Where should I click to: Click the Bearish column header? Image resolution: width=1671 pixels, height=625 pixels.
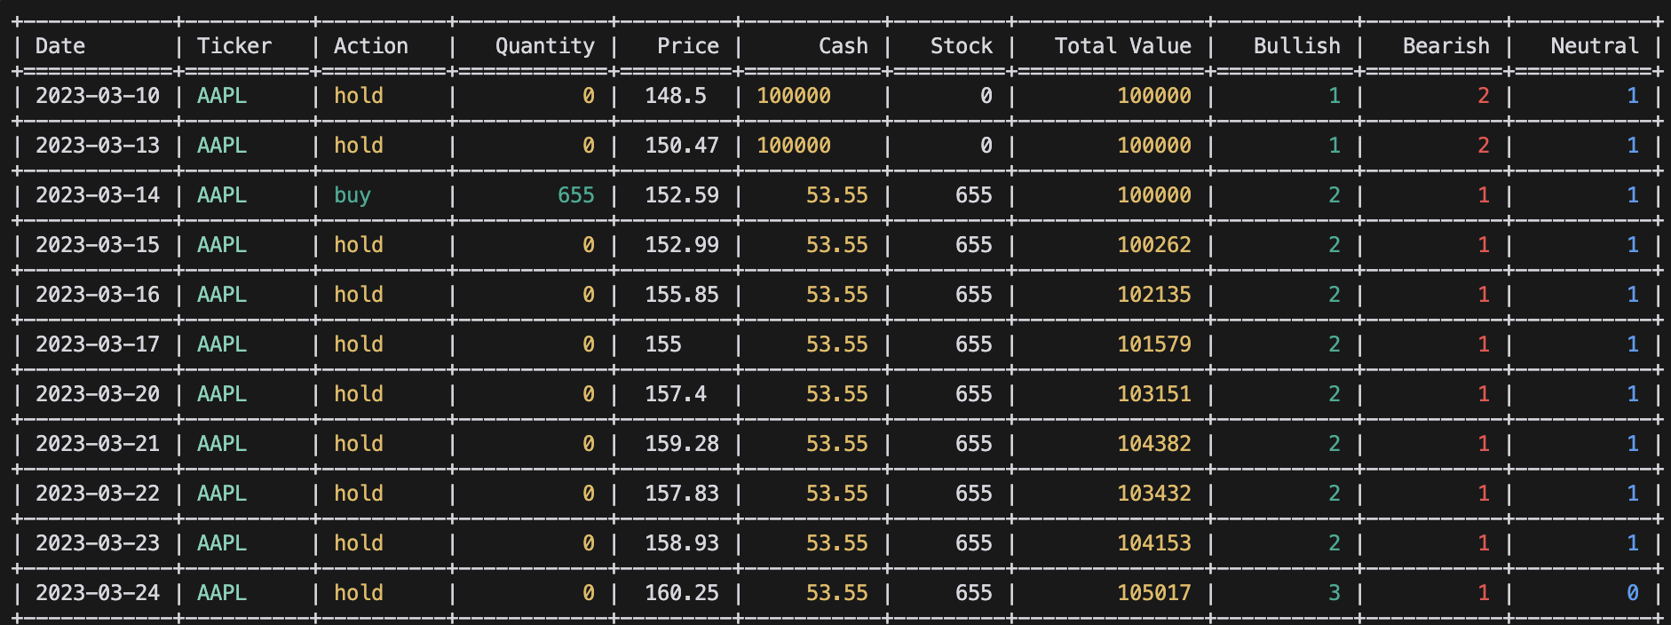pyautogui.click(x=1445, y=46)
